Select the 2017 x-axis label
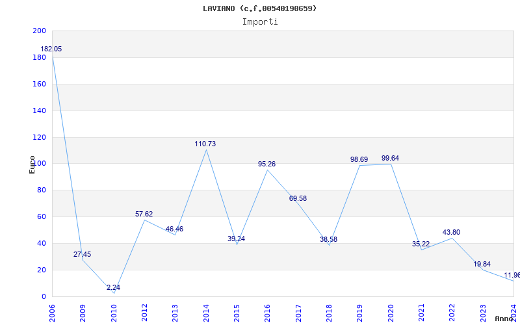 (298, 313)
